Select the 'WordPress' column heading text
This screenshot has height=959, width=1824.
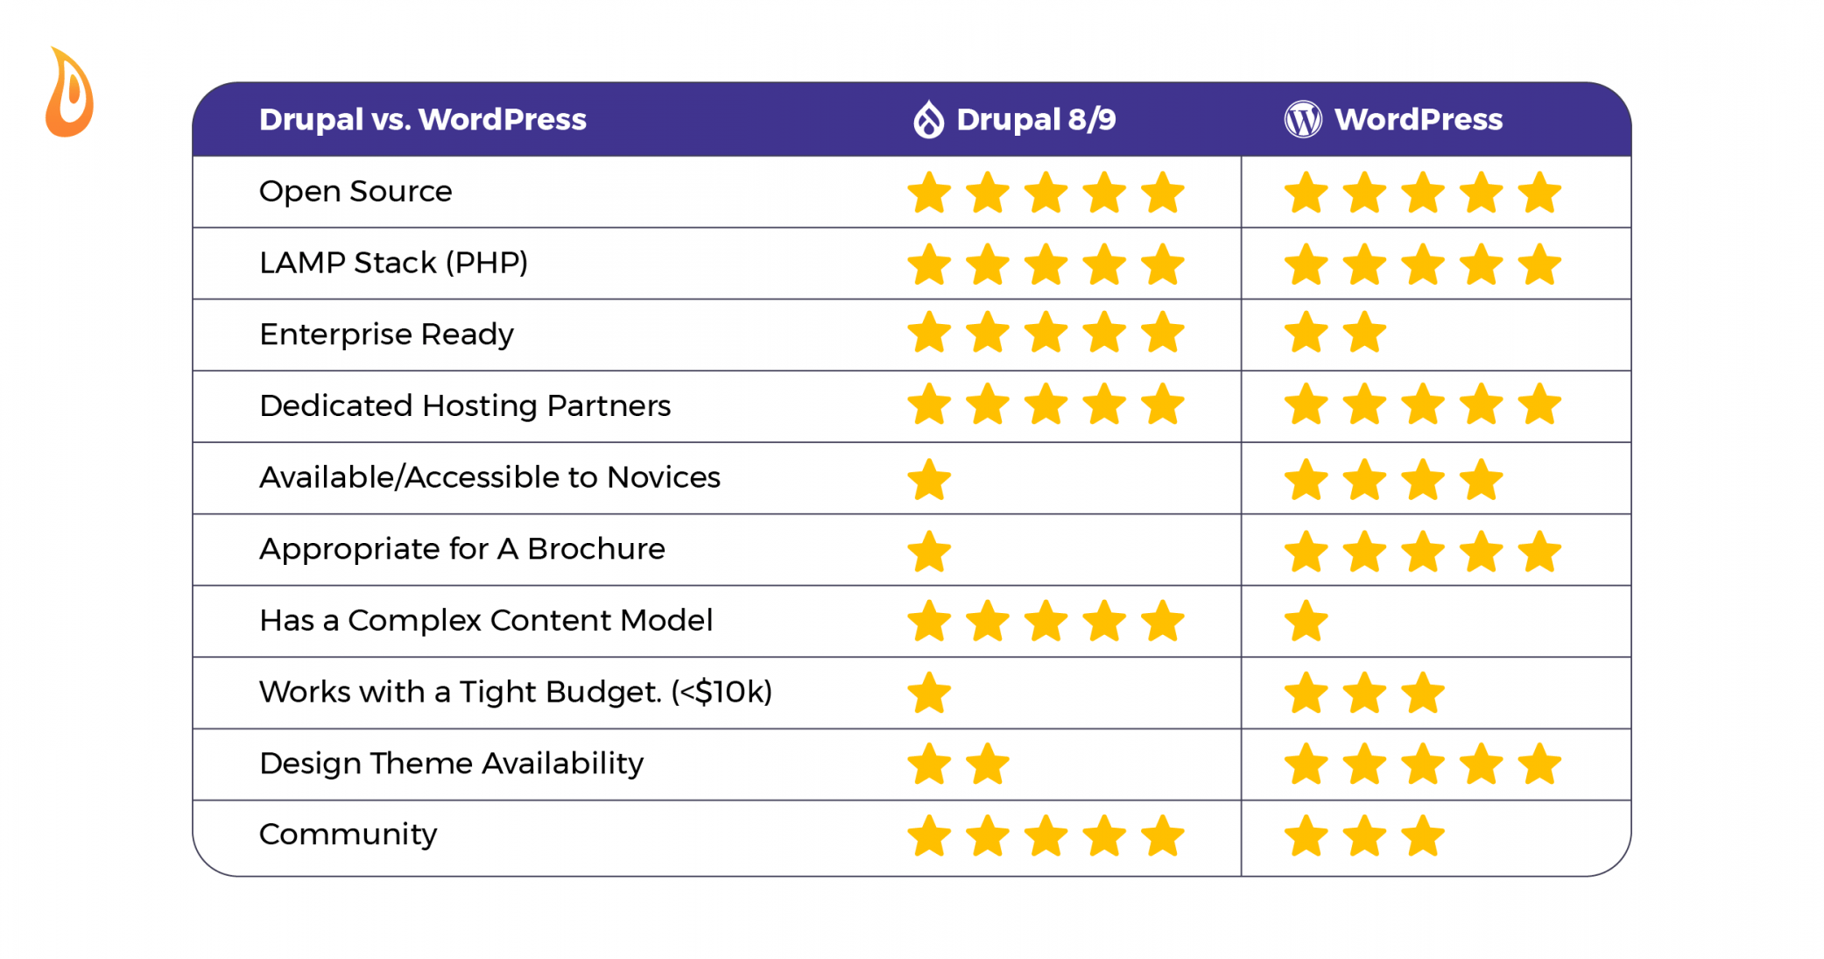click(1419, 119)
